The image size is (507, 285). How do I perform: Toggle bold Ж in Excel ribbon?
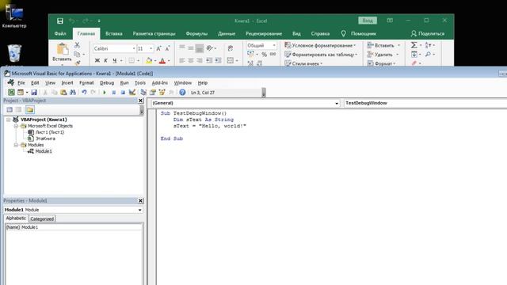pyautogui.click(x=97, y=60)
